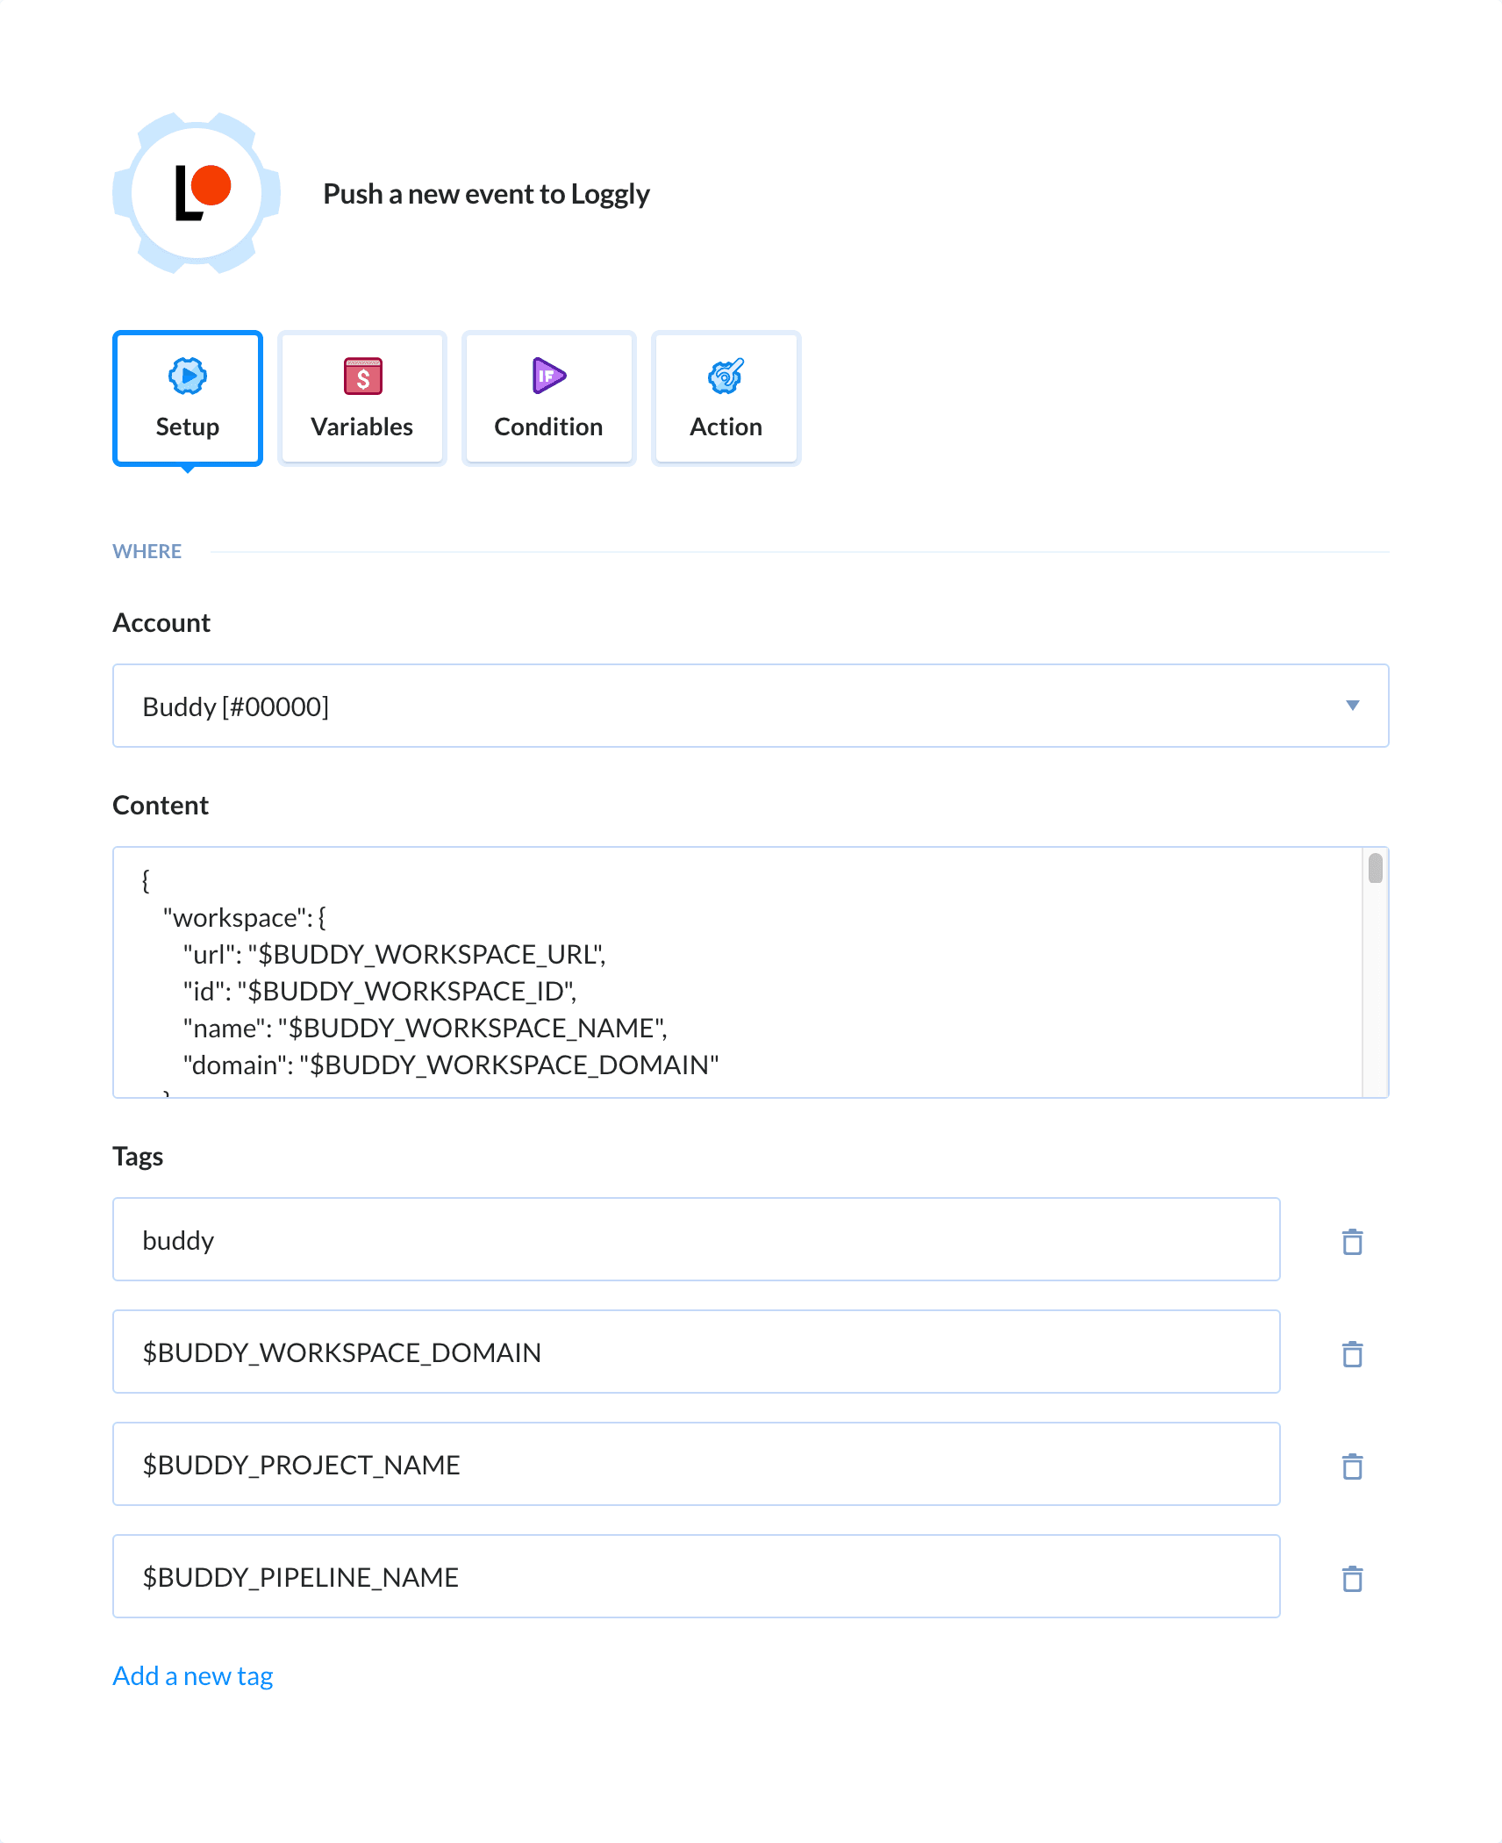
Task: Click the buddy tag input field
Action: click(x=697, y=1239)
